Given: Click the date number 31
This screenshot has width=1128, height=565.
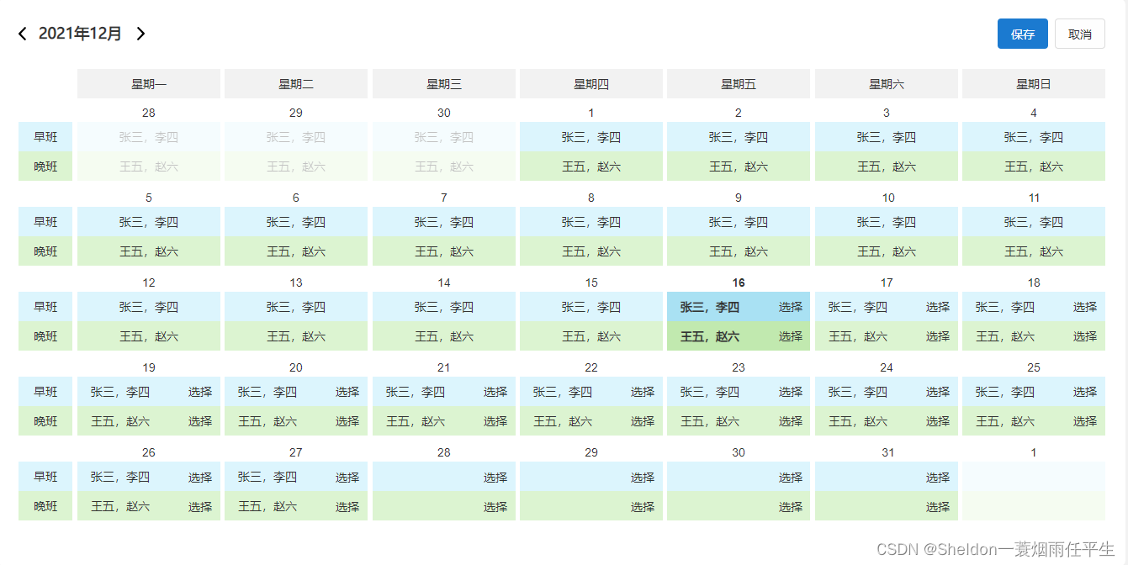Looking at the screenshot, I should pos(887,452).
